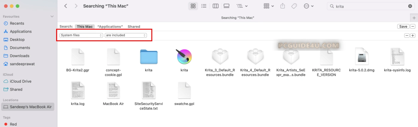This screenshot has height=127, width=418.
Task: Click the Edit Tags icon
Action: point(294,6)
